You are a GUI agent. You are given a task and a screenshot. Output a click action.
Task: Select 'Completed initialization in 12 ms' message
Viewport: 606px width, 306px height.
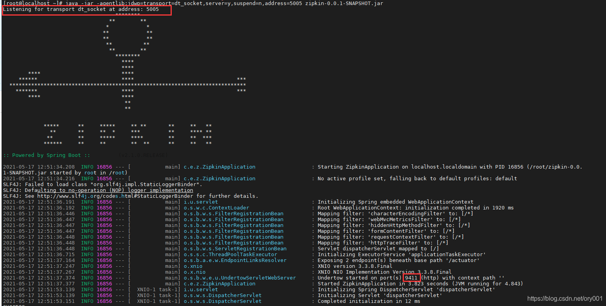point(369,301)
